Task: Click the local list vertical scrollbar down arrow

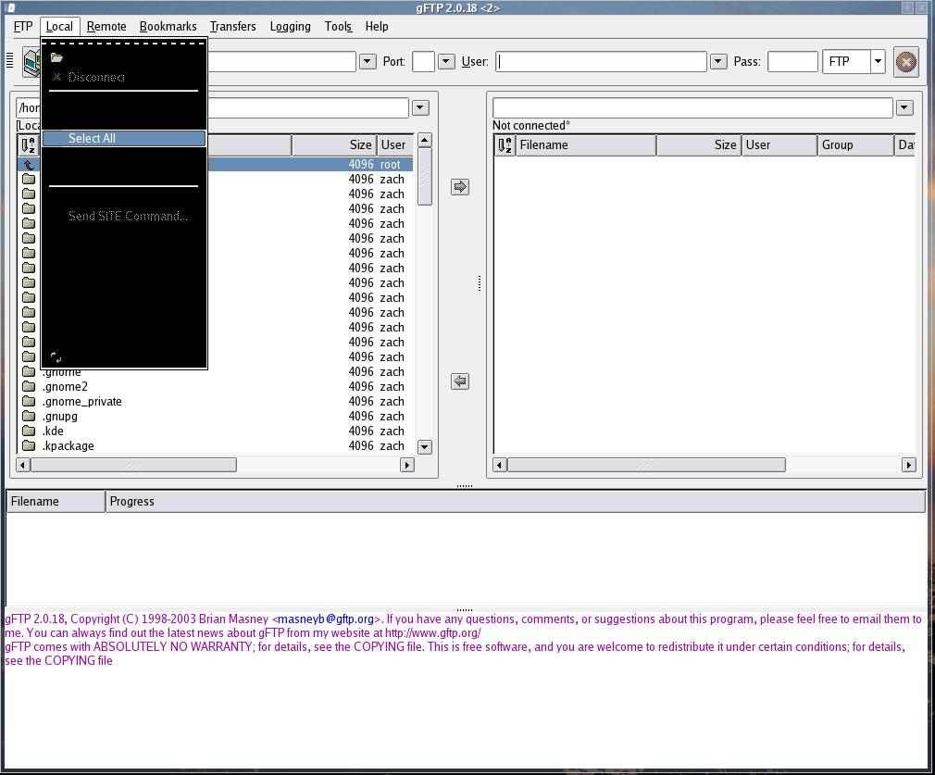Action: click(424, 446)
